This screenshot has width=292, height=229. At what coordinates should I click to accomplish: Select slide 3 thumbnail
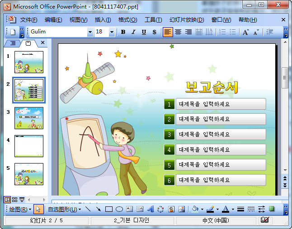29,118
